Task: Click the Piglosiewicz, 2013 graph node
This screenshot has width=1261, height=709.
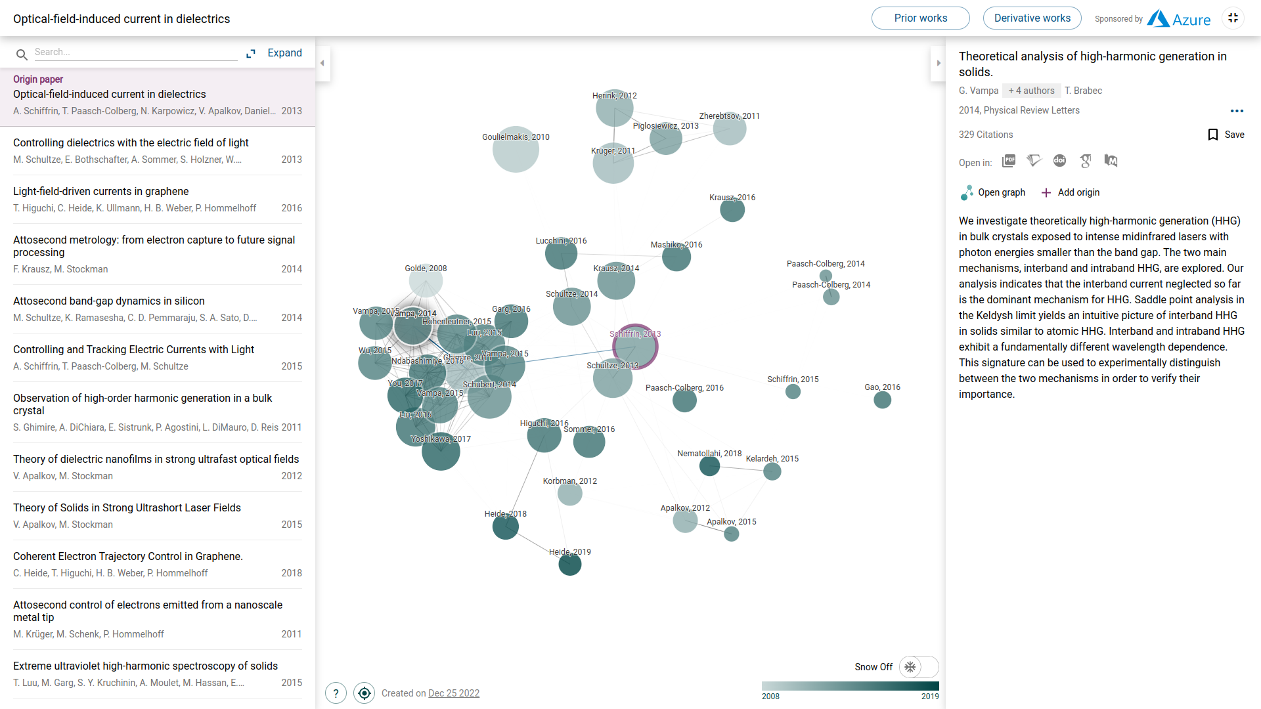Action: click(666, 139)
